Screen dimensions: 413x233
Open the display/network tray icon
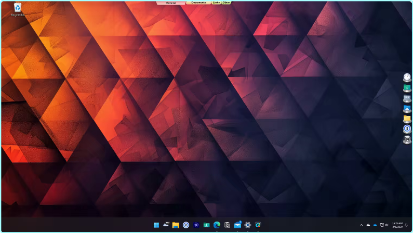(382, 225)
